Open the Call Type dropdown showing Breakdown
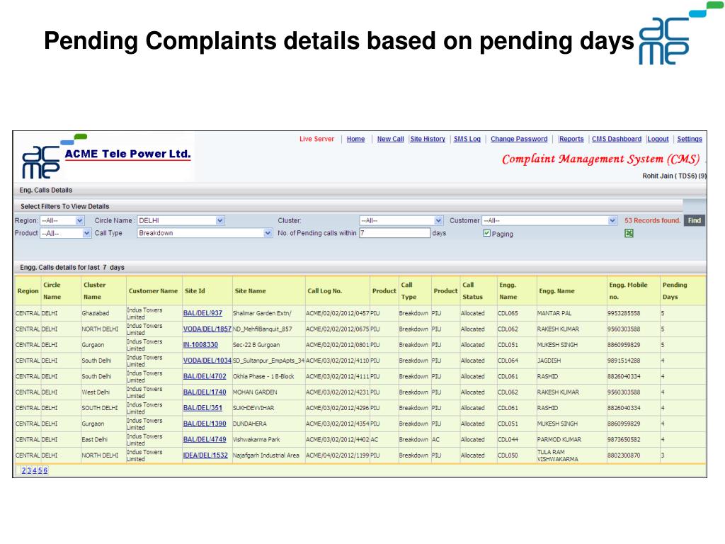 [x=205, y=233]
